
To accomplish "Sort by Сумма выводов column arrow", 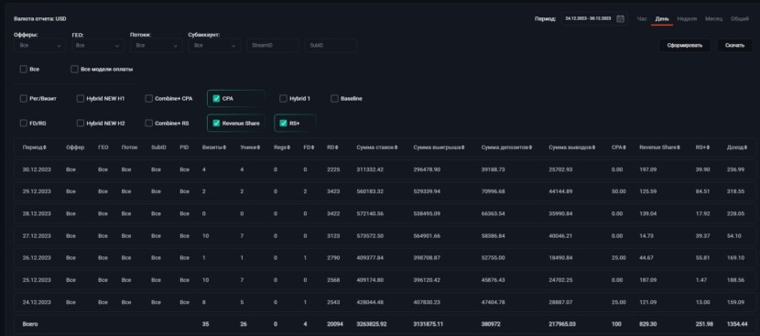I will [593, 146].
